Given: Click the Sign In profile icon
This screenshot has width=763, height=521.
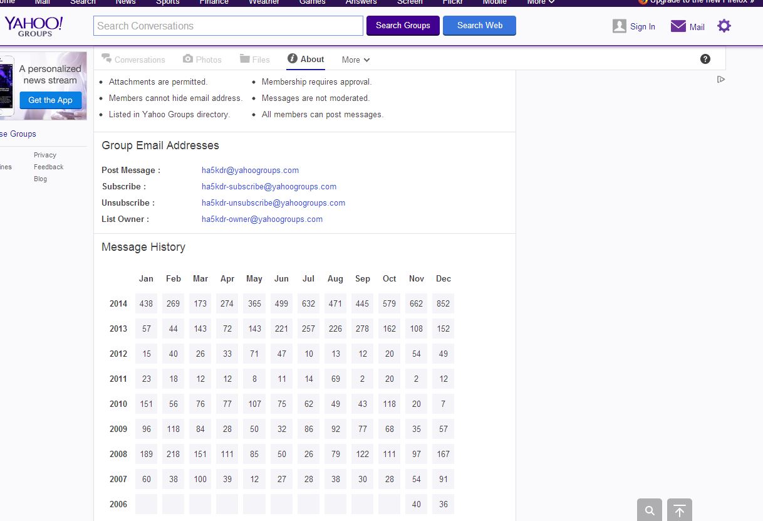Looking at the screenshot, I should click(x=620, y=26).
